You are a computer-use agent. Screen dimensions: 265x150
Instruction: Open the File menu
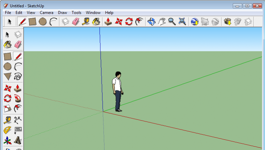(8, 13)
